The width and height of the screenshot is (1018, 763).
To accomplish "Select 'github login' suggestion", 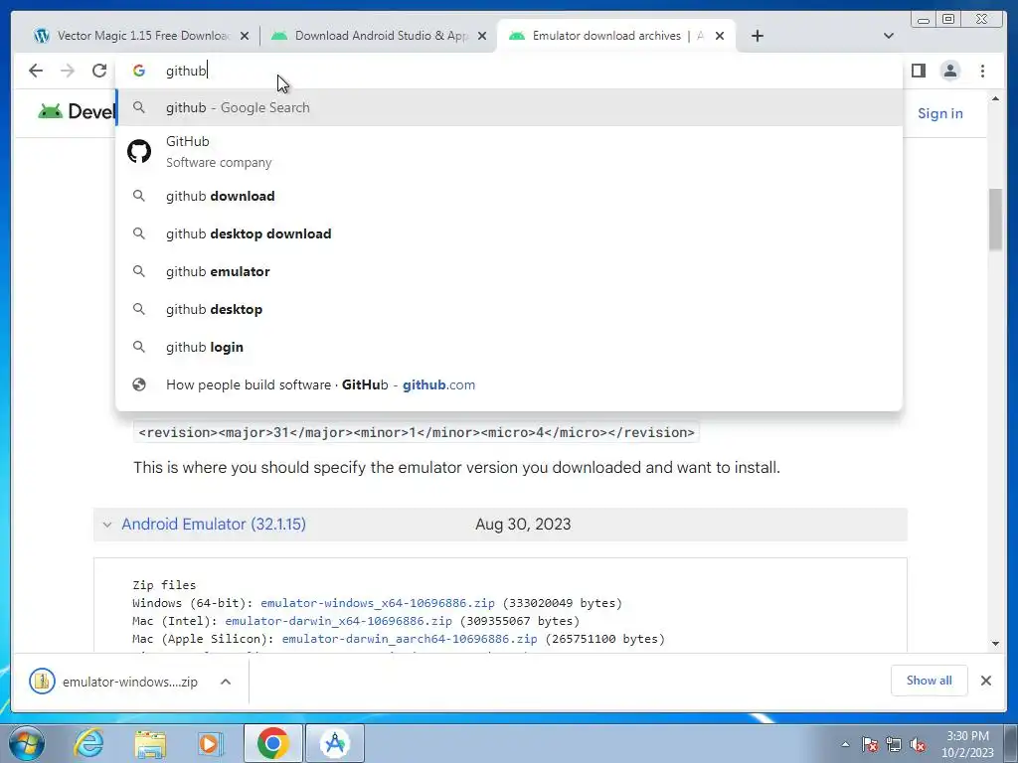I will (x=509, y=347).
